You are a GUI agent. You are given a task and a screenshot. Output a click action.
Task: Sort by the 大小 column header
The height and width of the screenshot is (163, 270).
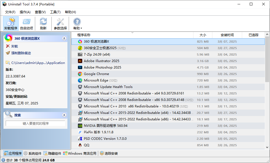click(203, 35)
